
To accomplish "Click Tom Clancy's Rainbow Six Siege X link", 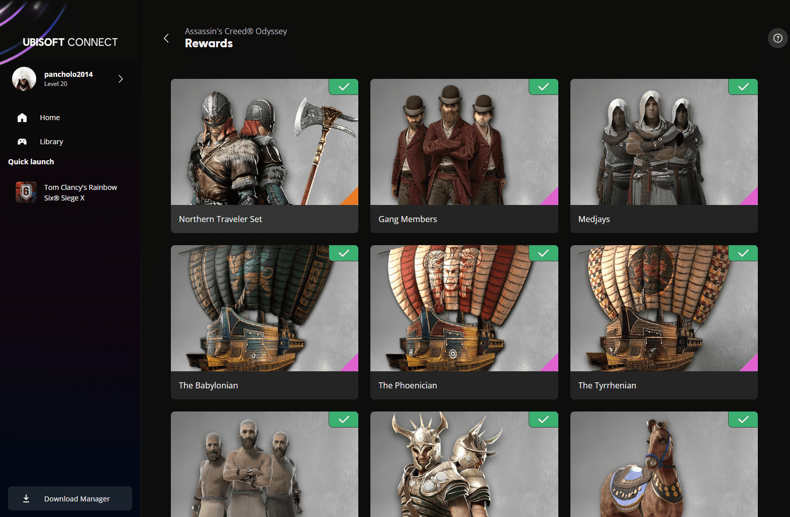I will pyautogui.click(x=80, y=192).
